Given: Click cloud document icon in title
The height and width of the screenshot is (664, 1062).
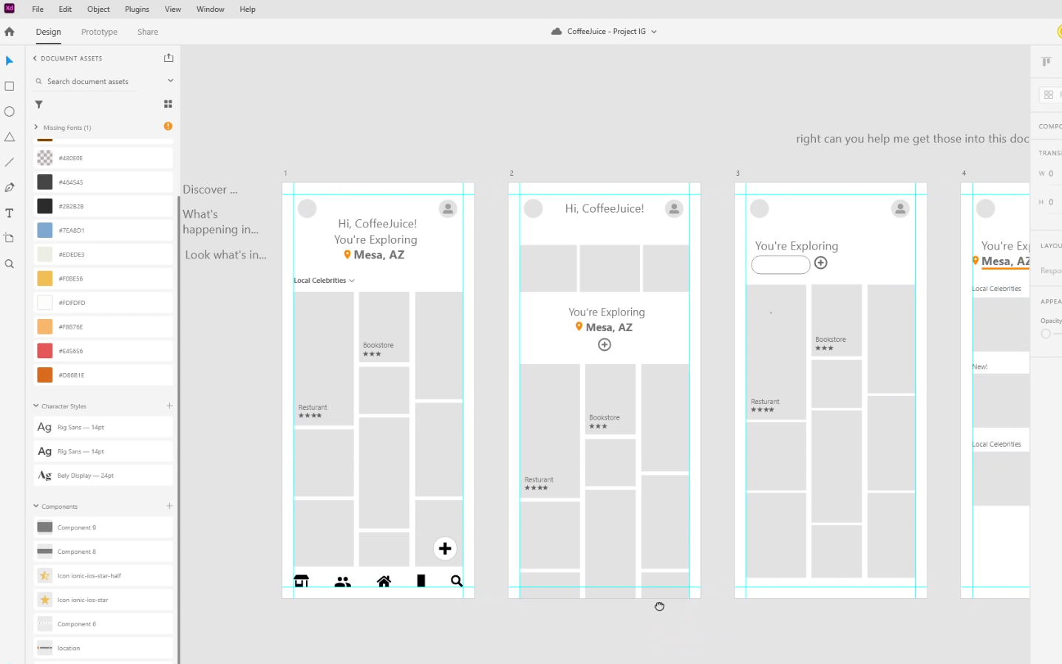Looking at the screenshot, I should pos(556,32).
